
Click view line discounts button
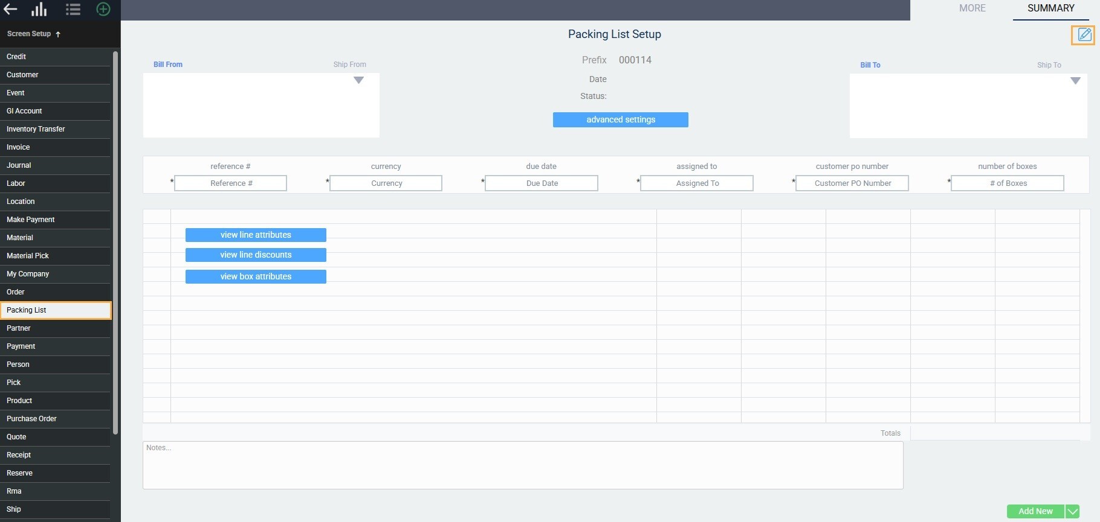[256, 255]
